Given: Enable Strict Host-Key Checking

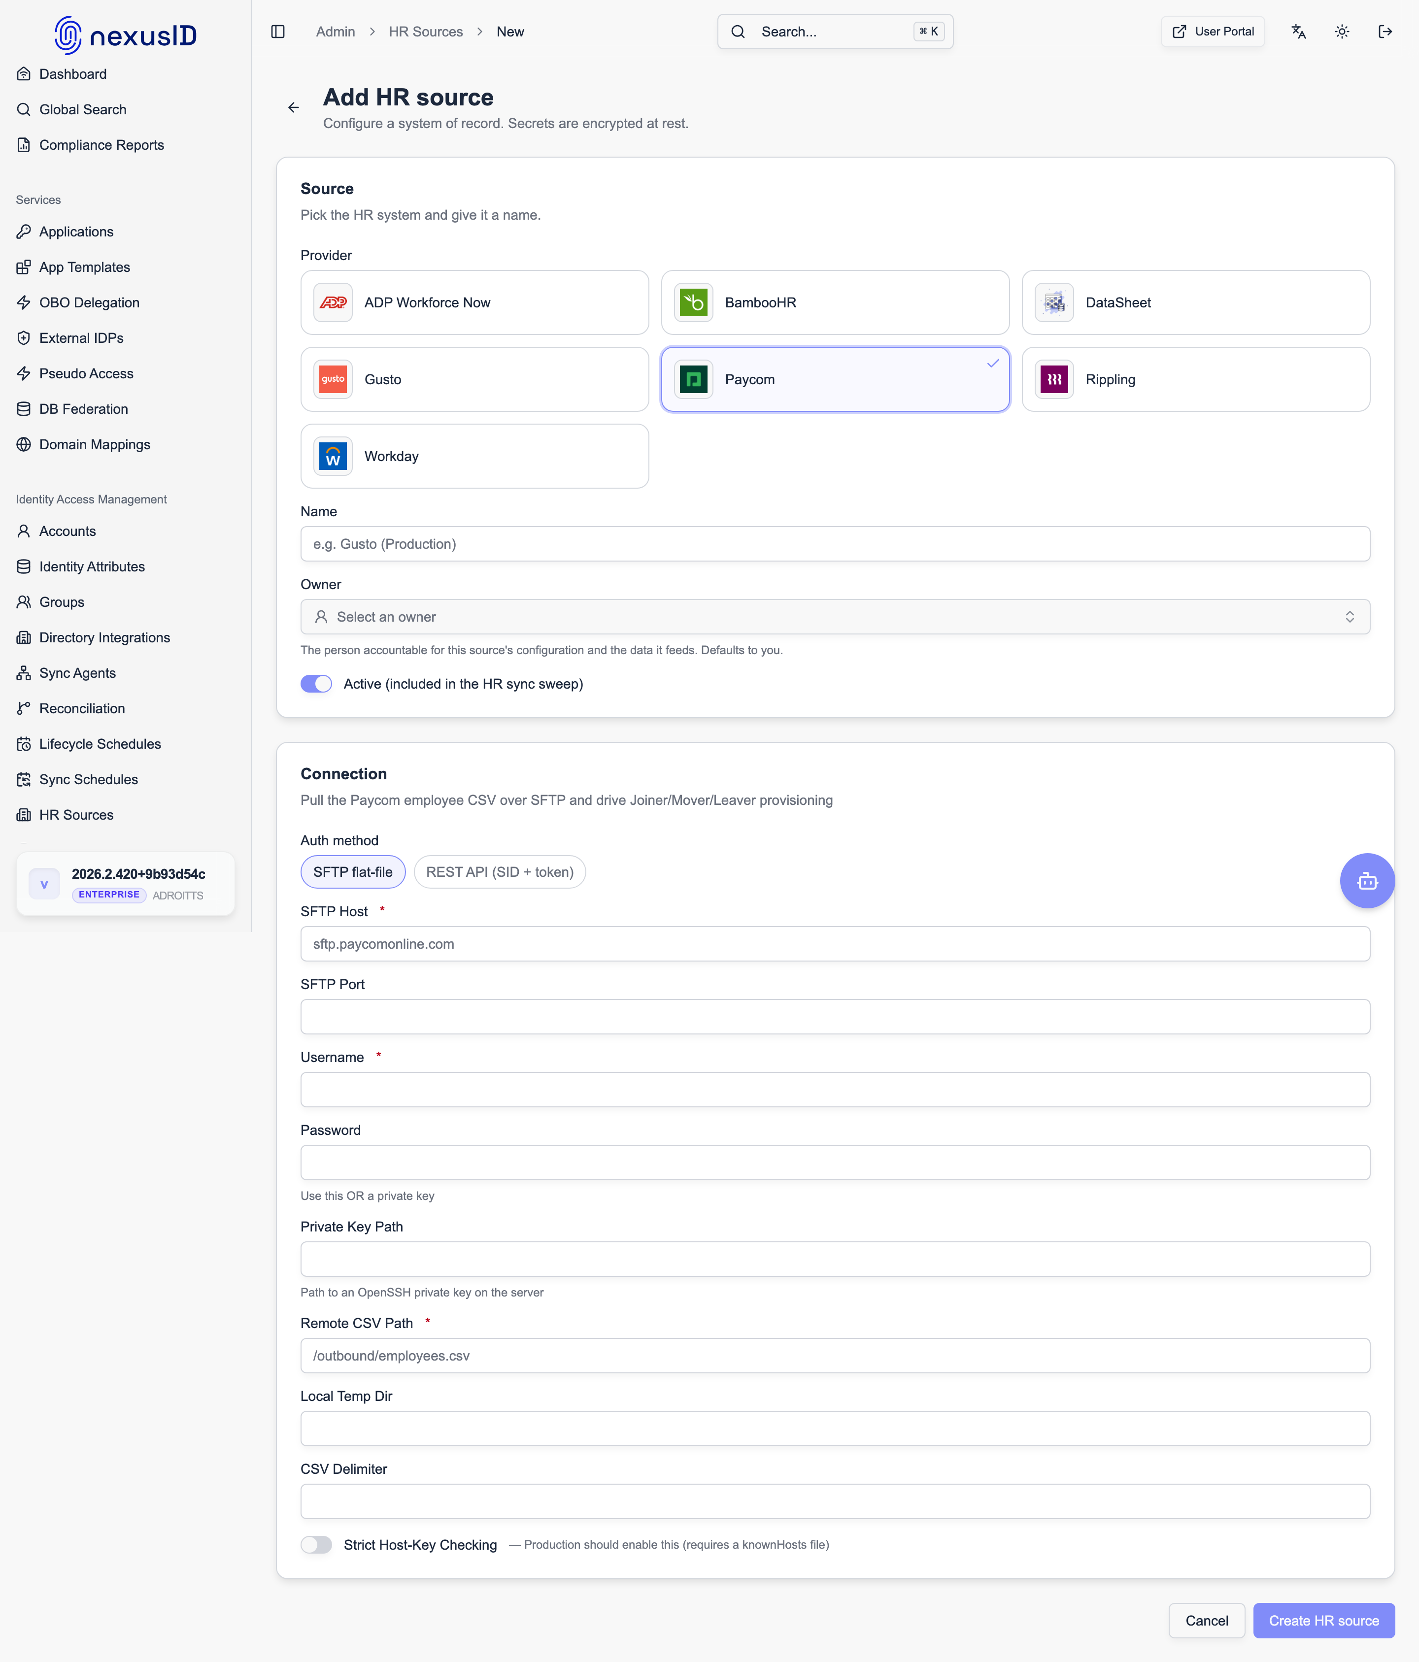Looking at the screenshot, I should (316, 1545).
